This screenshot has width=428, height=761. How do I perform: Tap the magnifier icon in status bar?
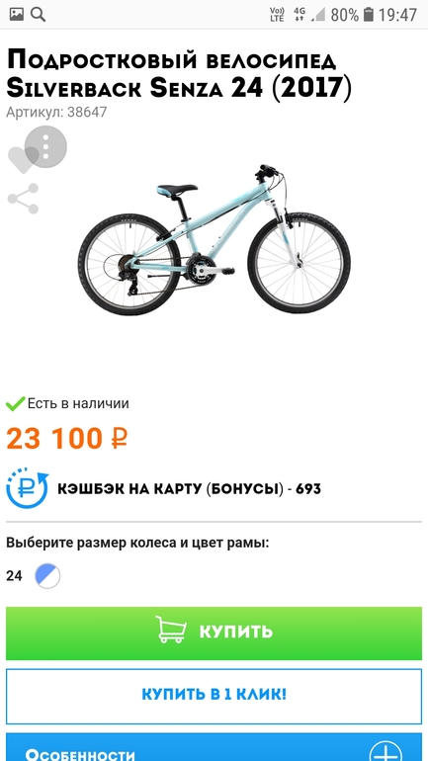point(38,15)
